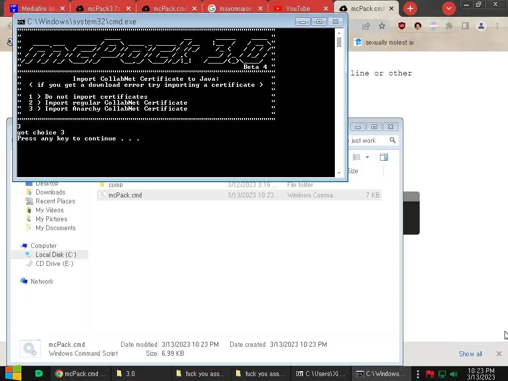Select the comp folder row
508x381 pixels.
(239, 185)
